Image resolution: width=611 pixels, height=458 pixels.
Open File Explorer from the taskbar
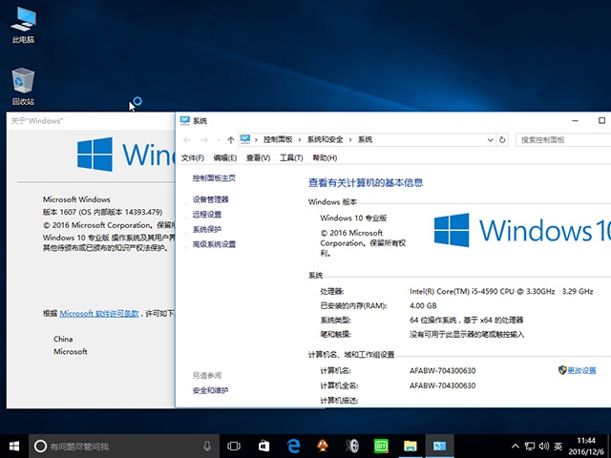click(410, 446)
